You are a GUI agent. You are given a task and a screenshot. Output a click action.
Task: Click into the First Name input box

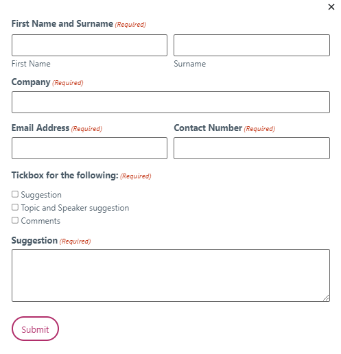click(x=89, y=45)
